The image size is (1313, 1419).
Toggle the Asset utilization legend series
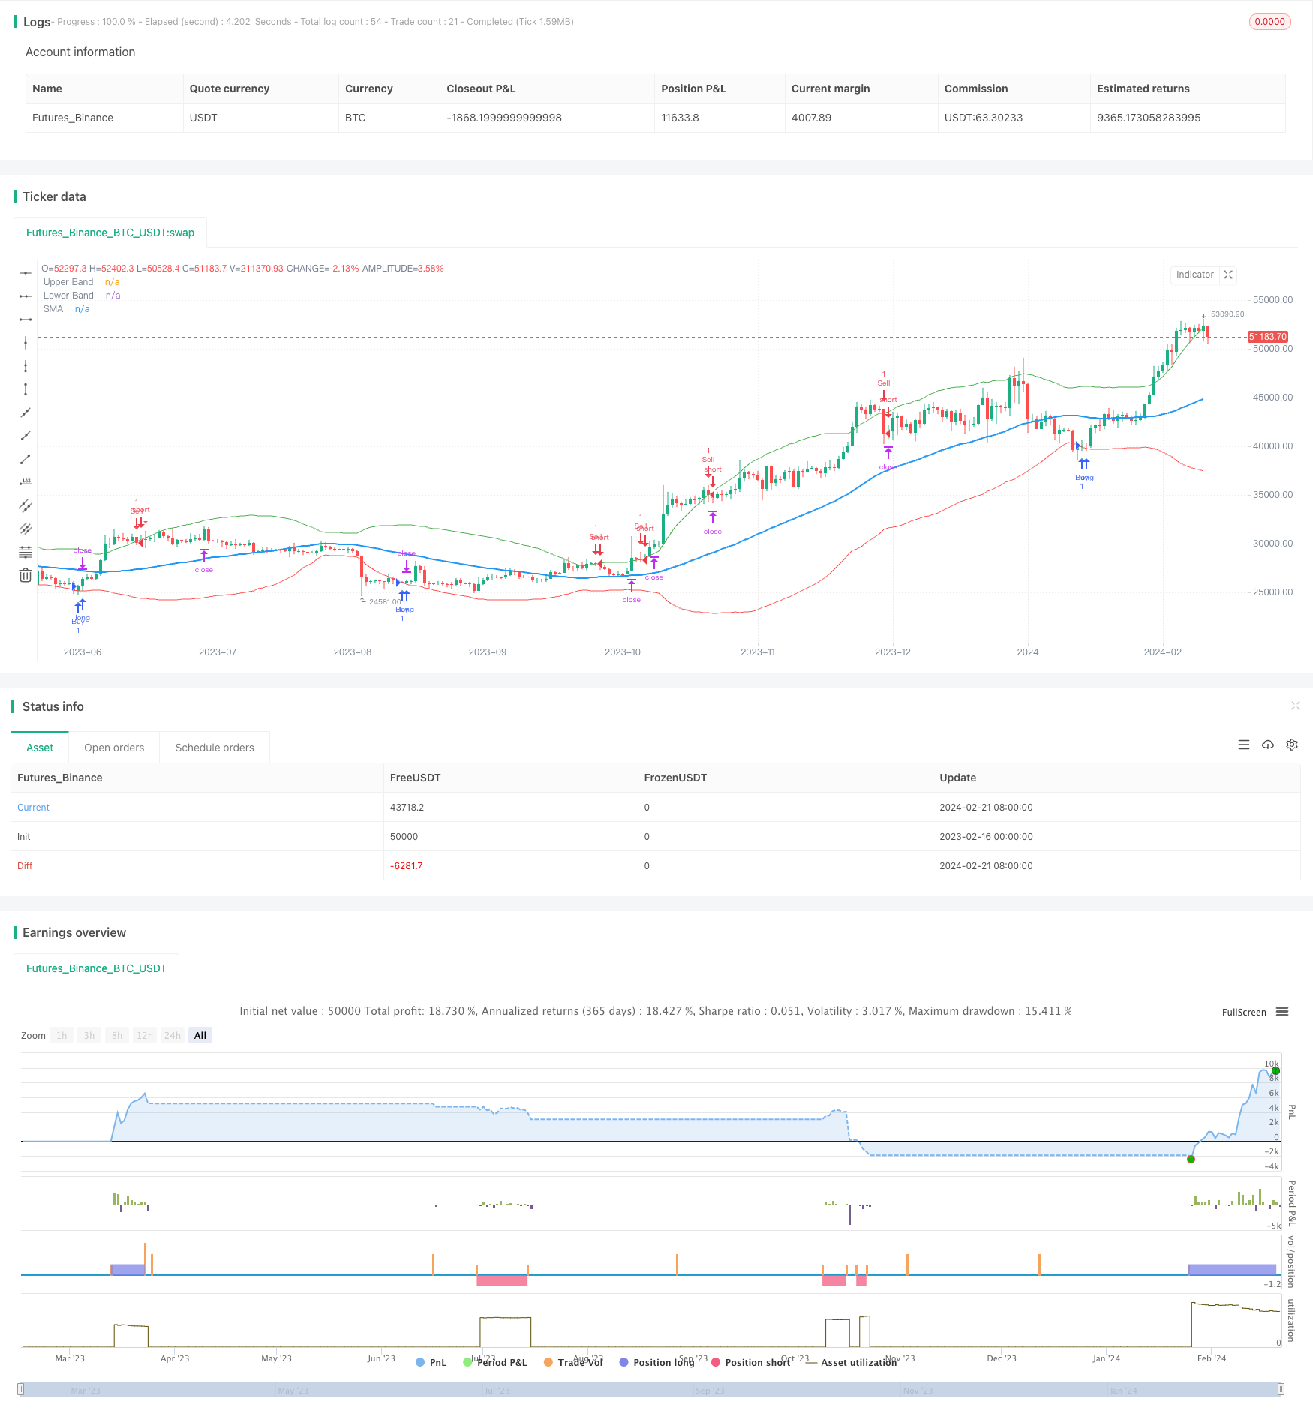click(x=851, y=1362)
